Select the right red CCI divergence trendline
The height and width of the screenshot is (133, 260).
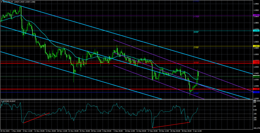[x=171, y=125]
